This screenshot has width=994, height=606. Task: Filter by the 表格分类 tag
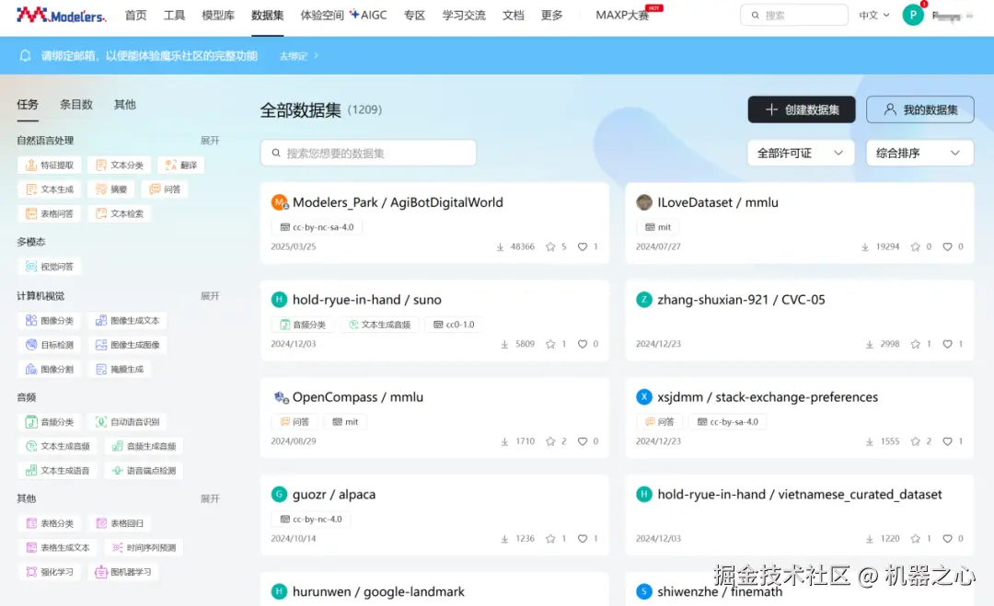[x=50, y=523]
